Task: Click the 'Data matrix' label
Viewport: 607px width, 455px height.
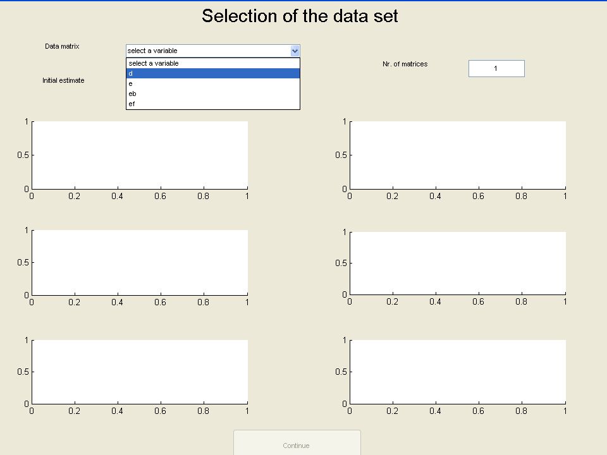Action: pyautogui.click(x=62, y=46)
